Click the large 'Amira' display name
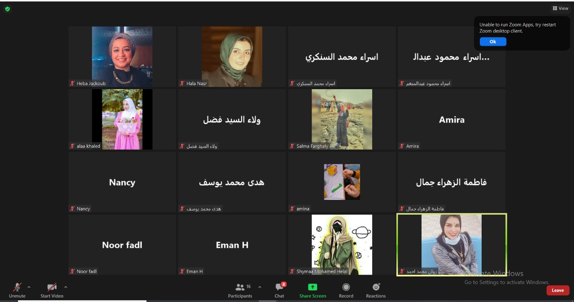574x302 pixels. [x=452, y=120]
